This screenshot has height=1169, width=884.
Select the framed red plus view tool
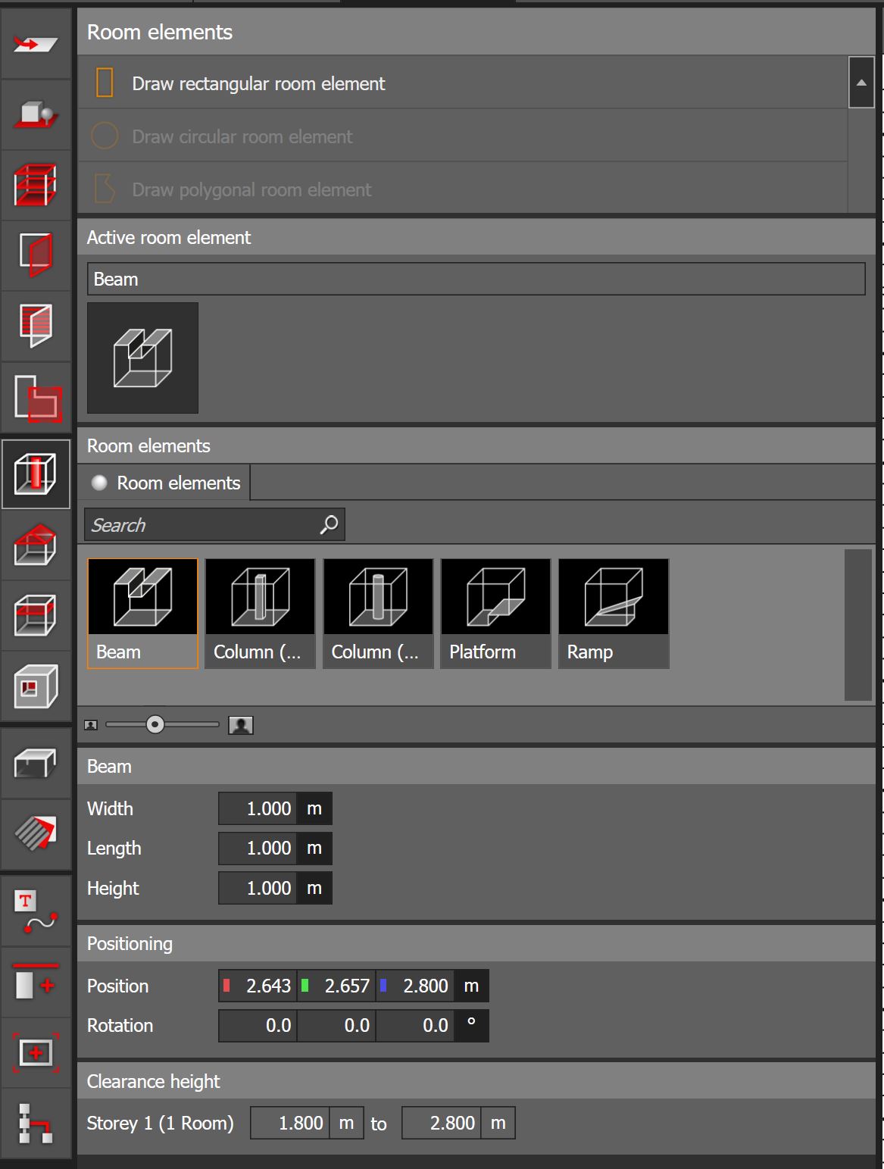(36, 1052)
